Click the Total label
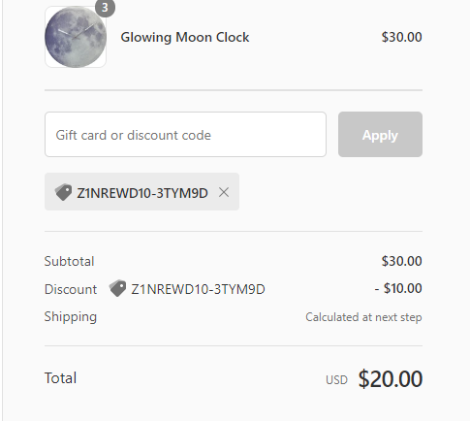 60,378
